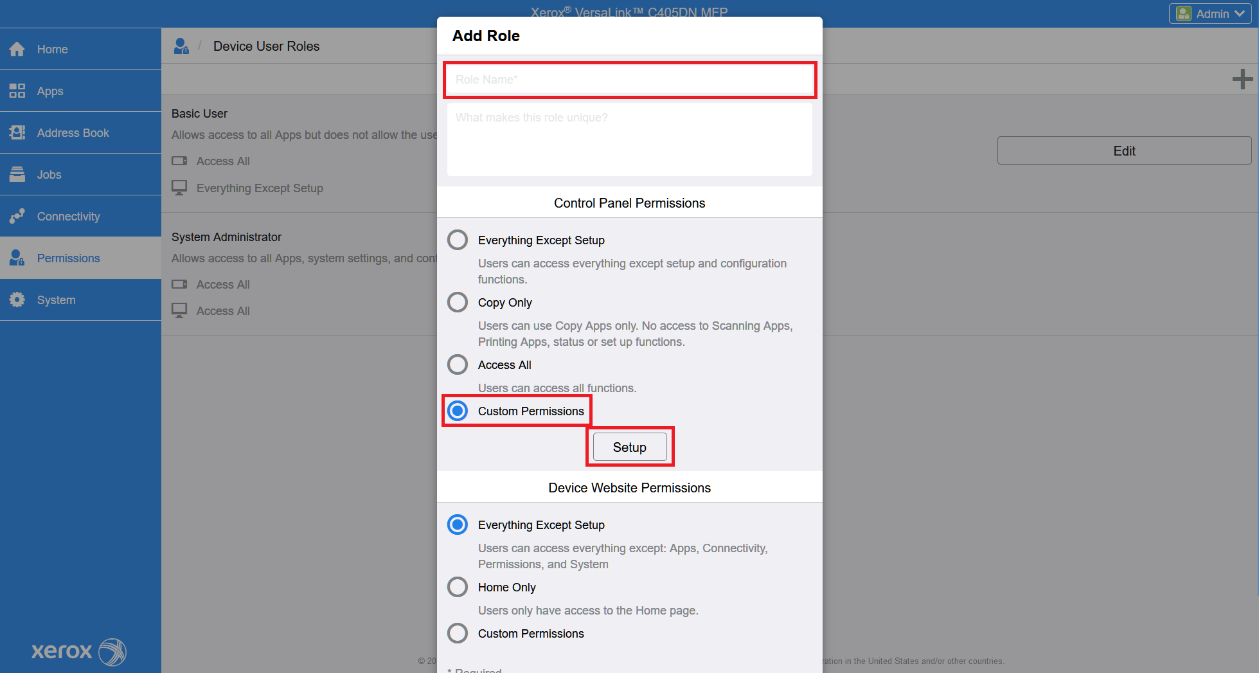Click the Home icon in the sidebar
The image size is (1259, 673).
[x=17, y=49]
